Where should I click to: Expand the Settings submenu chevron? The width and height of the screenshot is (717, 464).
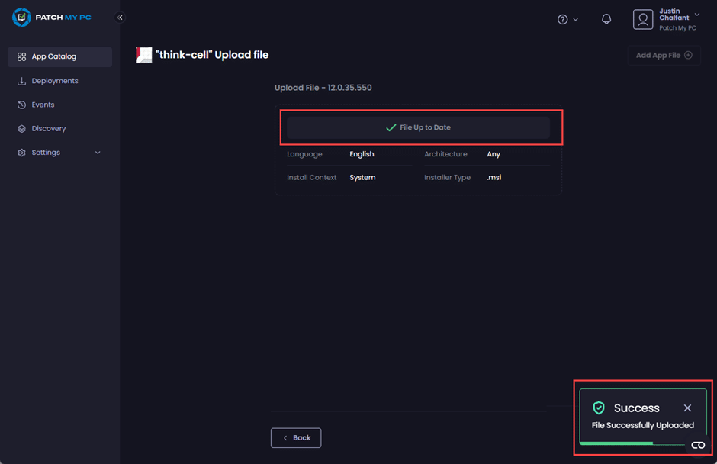[x=98, y=153]
